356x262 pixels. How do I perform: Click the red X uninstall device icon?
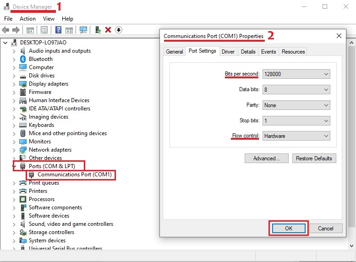point(108,30)
